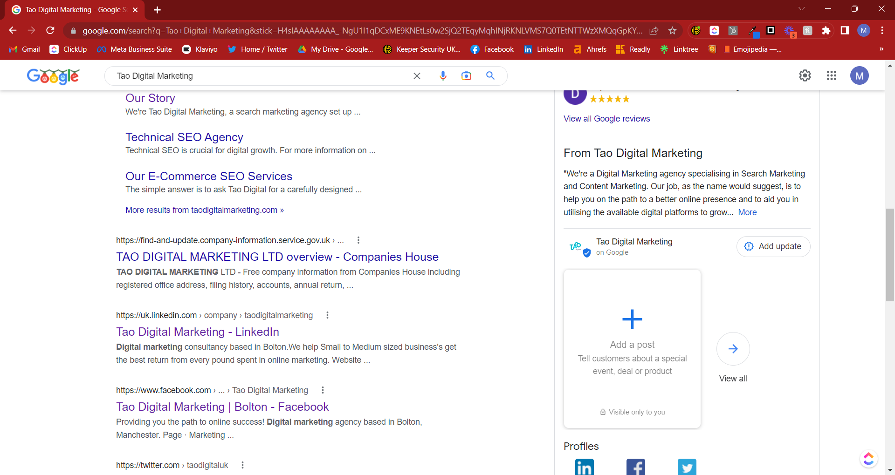
Task: Open the Emojipedia bookmark
Action: 752,49
